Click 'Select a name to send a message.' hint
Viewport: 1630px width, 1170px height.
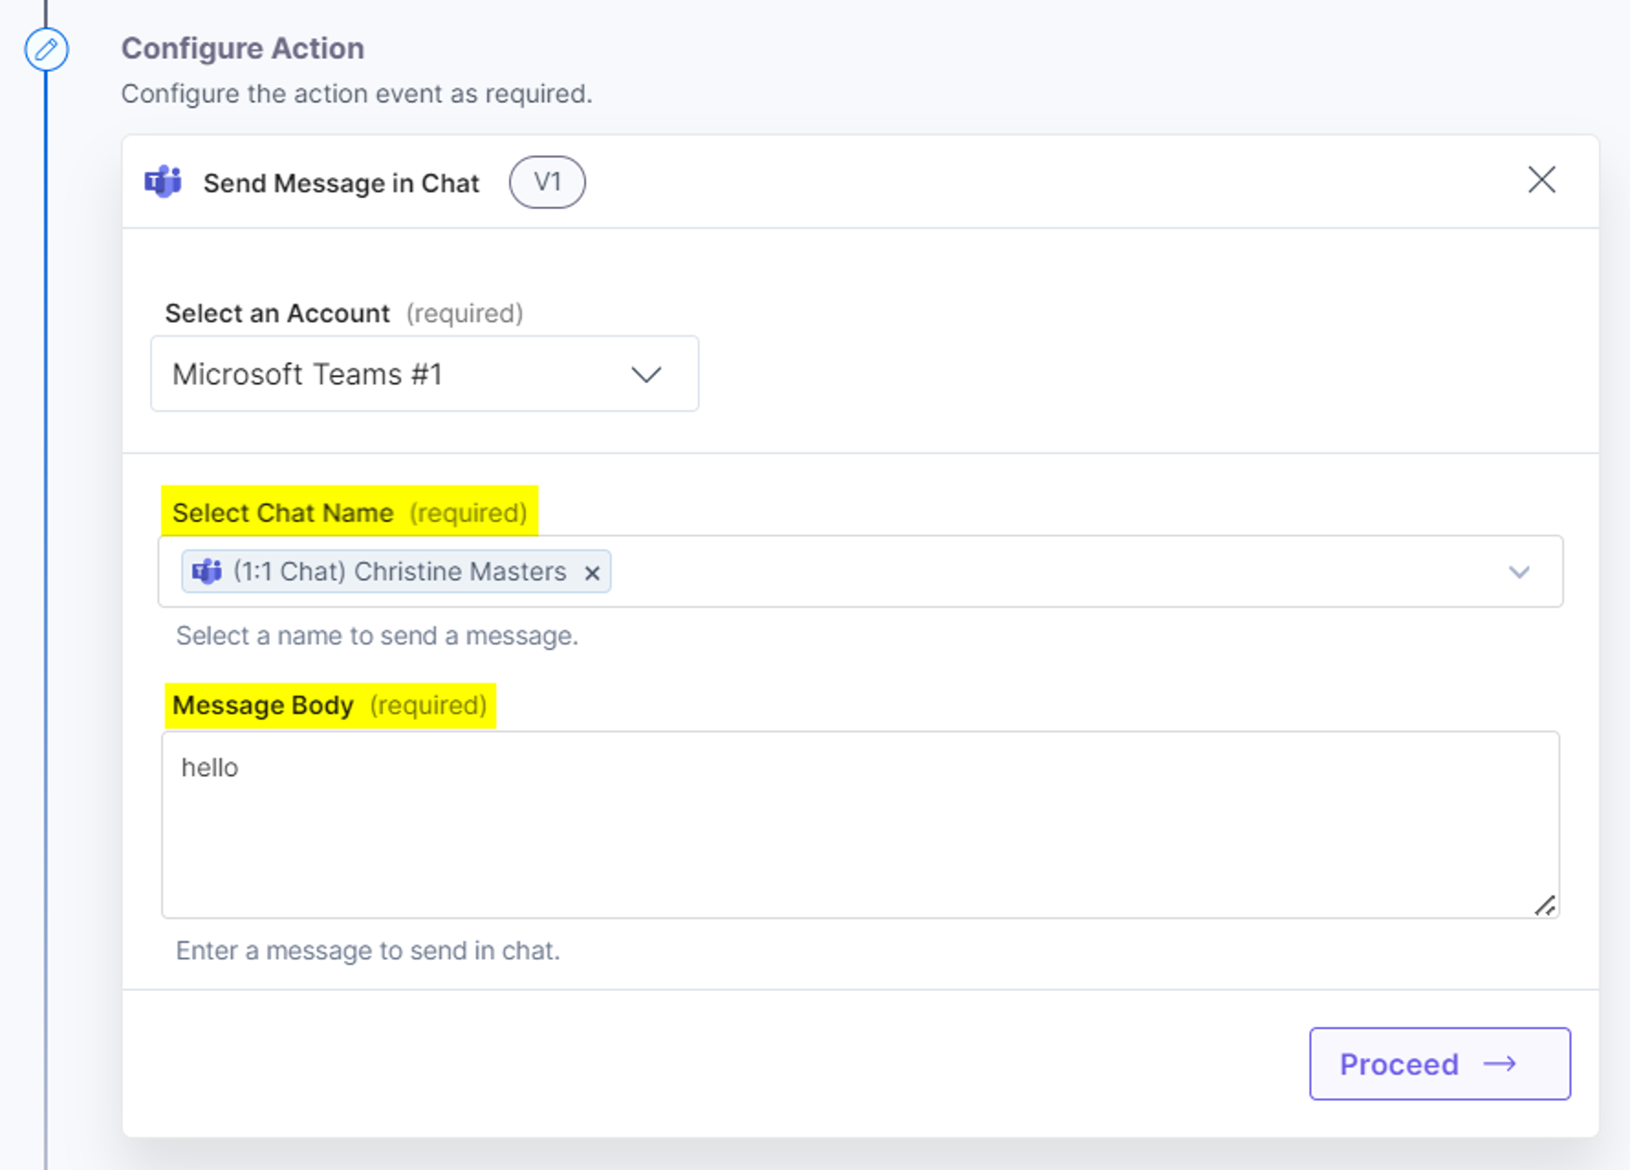point(377,636)
